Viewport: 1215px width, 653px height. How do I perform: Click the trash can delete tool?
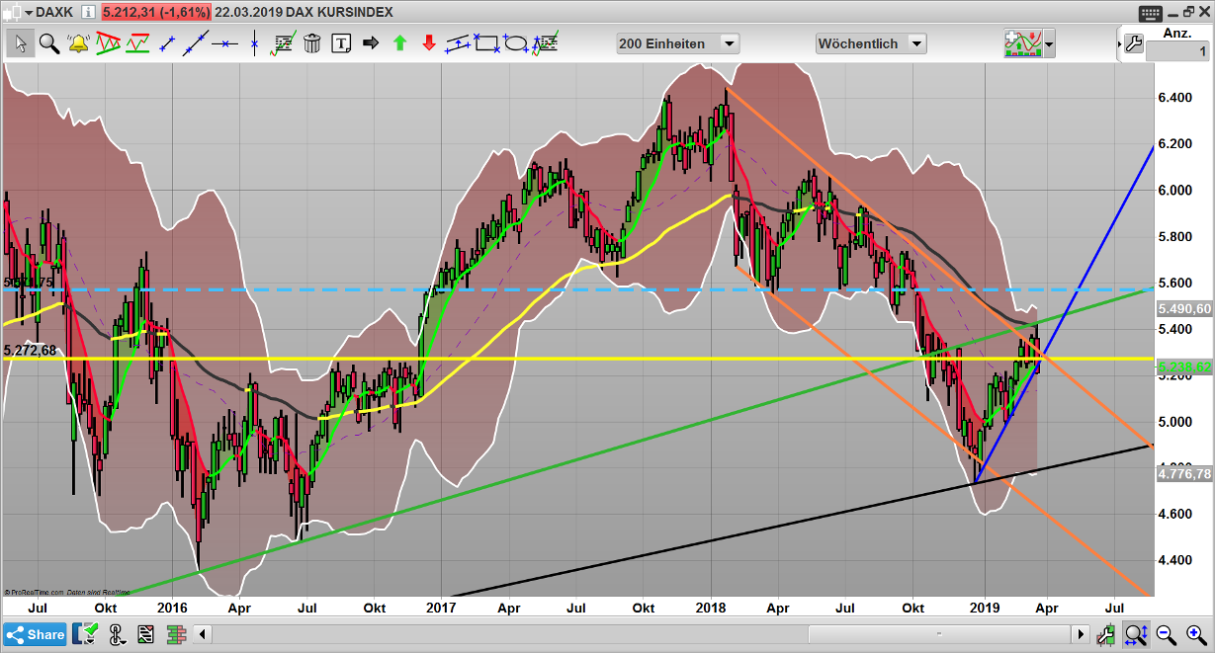tap(312, 43)
